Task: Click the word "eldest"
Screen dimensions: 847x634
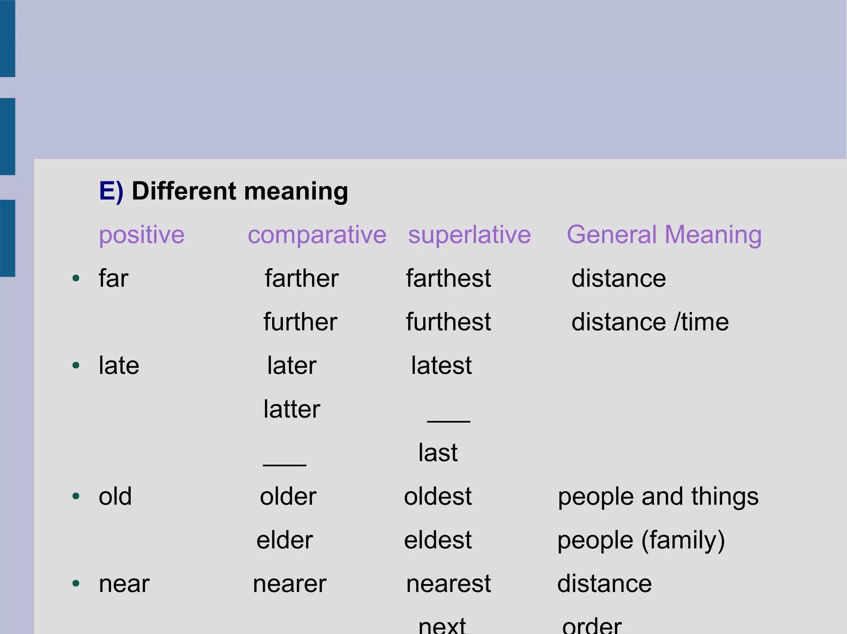Action: (x=438, y=540)
